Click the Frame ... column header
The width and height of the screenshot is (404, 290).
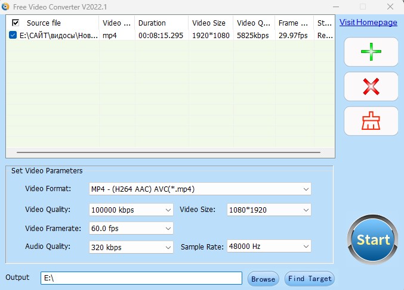click(294, 23)
